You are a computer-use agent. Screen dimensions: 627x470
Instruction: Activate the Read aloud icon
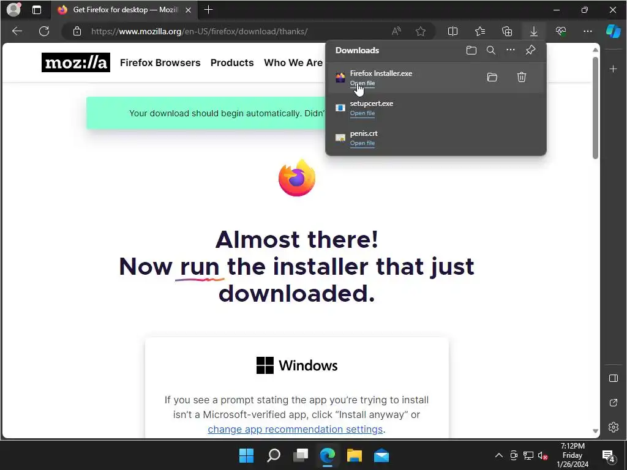tap(396, 31)
